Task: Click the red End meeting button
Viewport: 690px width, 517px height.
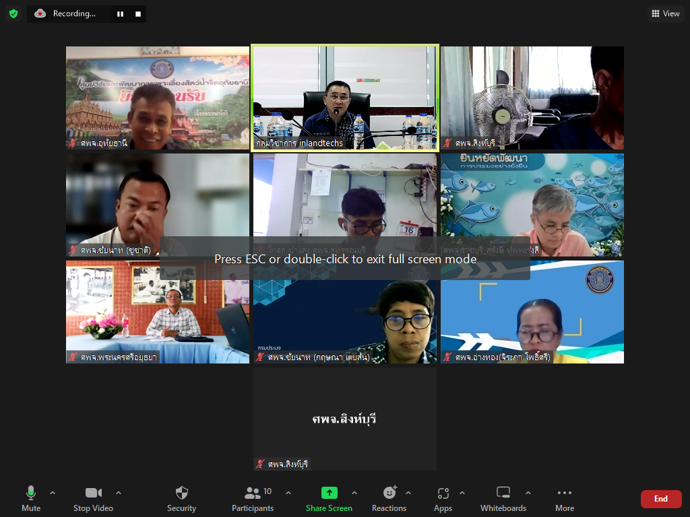Action: click(661, 499)
